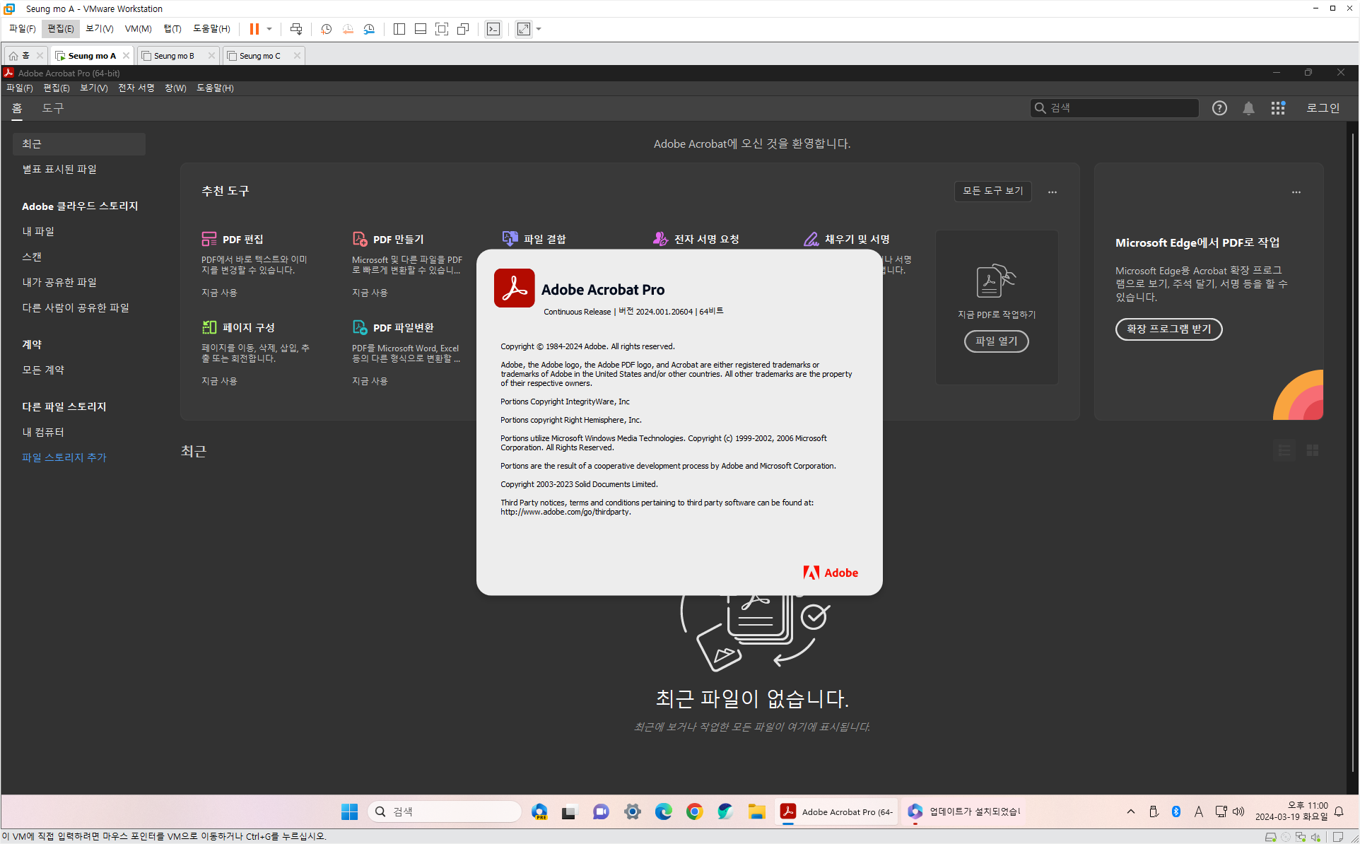1360x844 pixels.
Task: Open the thirdparty URL text in dialog
Action: pos(565,512)
